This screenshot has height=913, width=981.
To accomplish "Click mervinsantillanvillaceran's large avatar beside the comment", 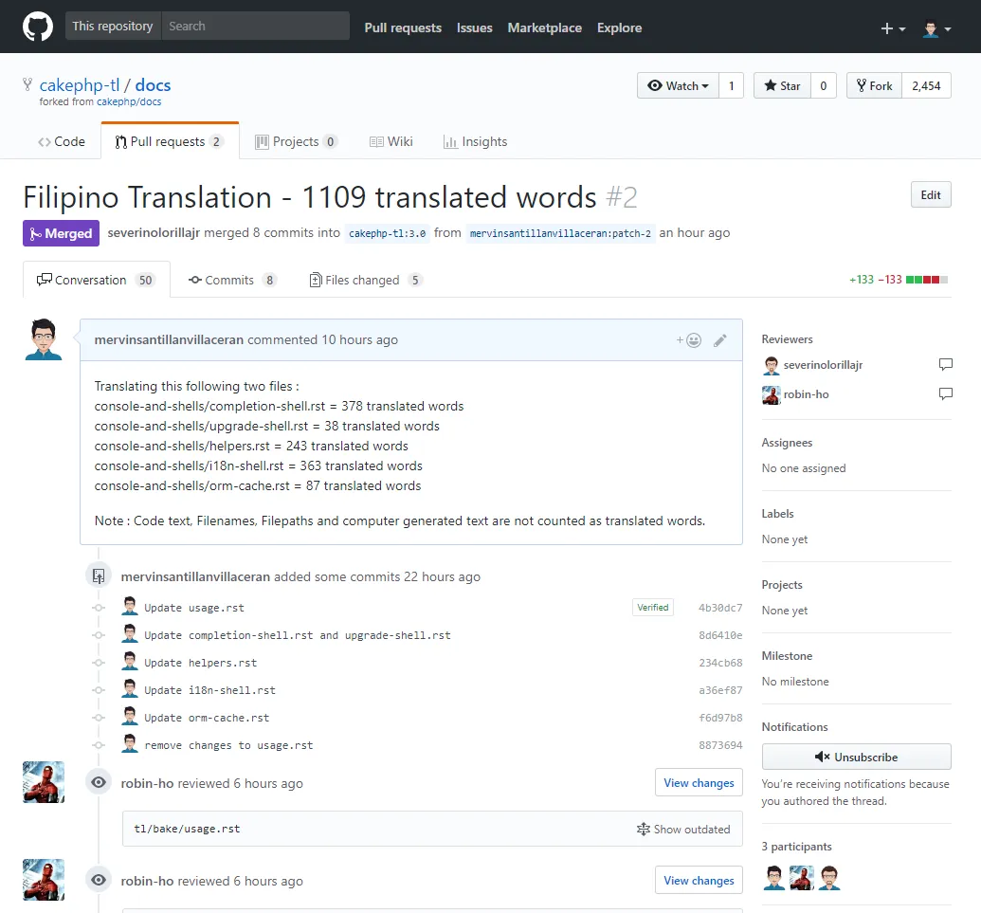I will 44,339.
